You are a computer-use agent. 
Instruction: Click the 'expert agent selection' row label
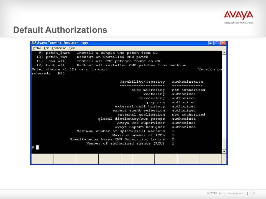[x=139, y=111]
